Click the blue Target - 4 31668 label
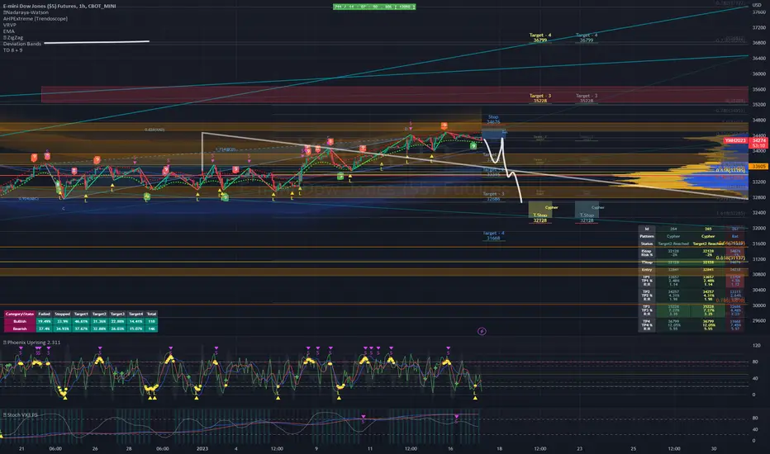The width and height of the screenshot is (770, 454). click(493, 235)
